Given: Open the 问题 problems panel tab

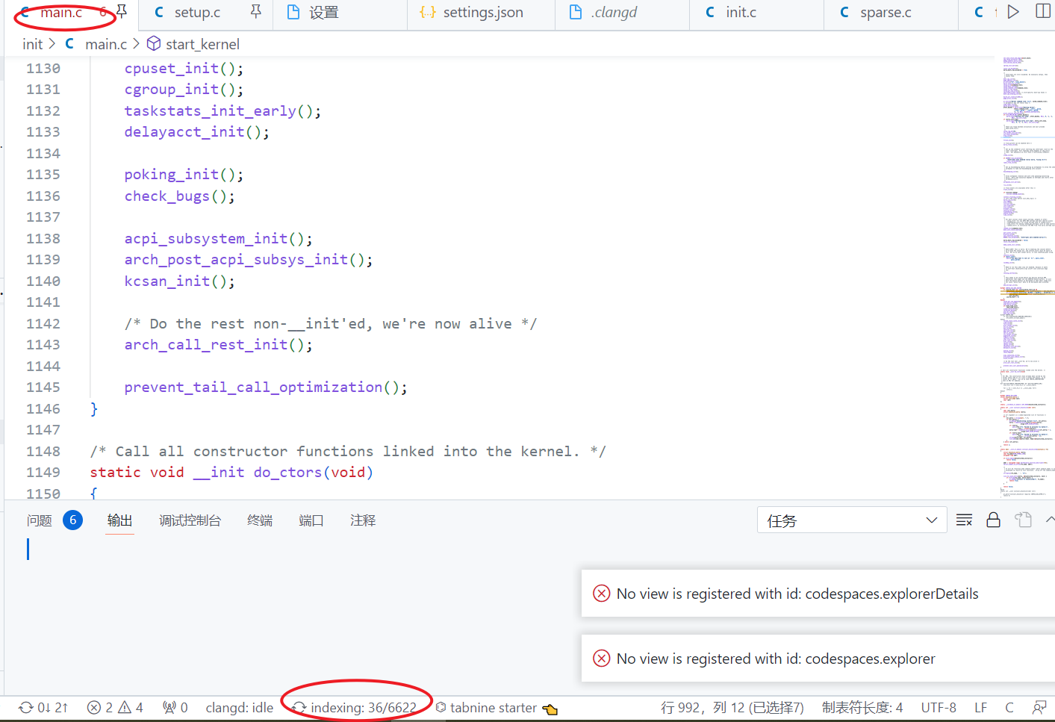Looking at the screenshot, I should pyautogui.click(x=40, y=520).
